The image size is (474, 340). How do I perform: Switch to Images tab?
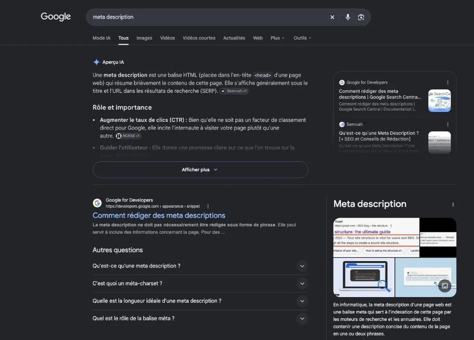(x=144, y=38)
